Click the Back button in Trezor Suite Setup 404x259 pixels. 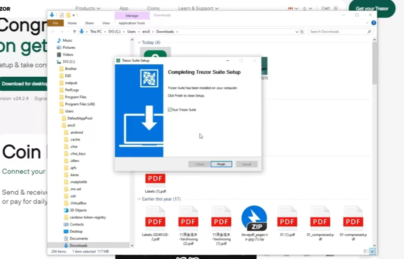coord(199,164)
